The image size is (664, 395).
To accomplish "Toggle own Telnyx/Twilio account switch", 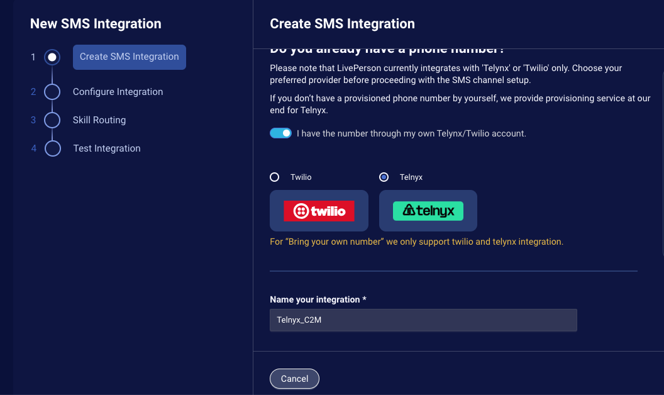I will pos(280,133).
